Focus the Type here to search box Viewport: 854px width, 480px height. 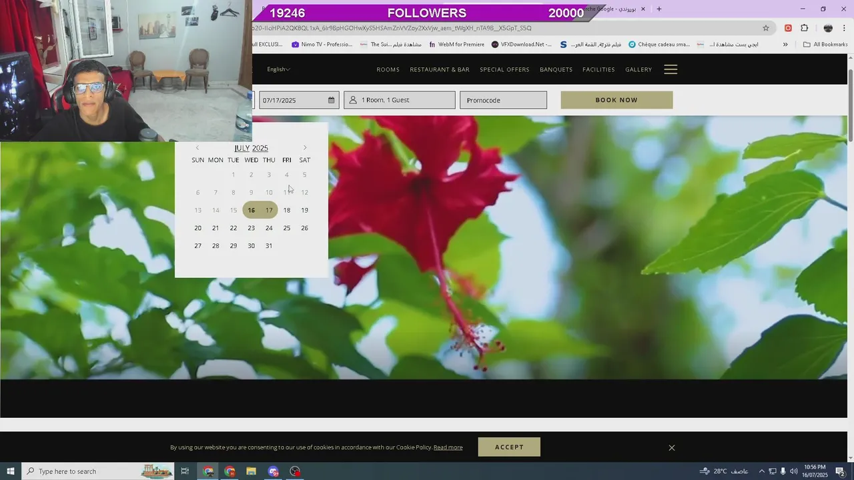coord(97,471)
